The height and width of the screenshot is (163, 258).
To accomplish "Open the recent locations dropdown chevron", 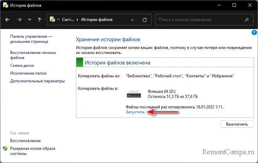I will 29,20.
